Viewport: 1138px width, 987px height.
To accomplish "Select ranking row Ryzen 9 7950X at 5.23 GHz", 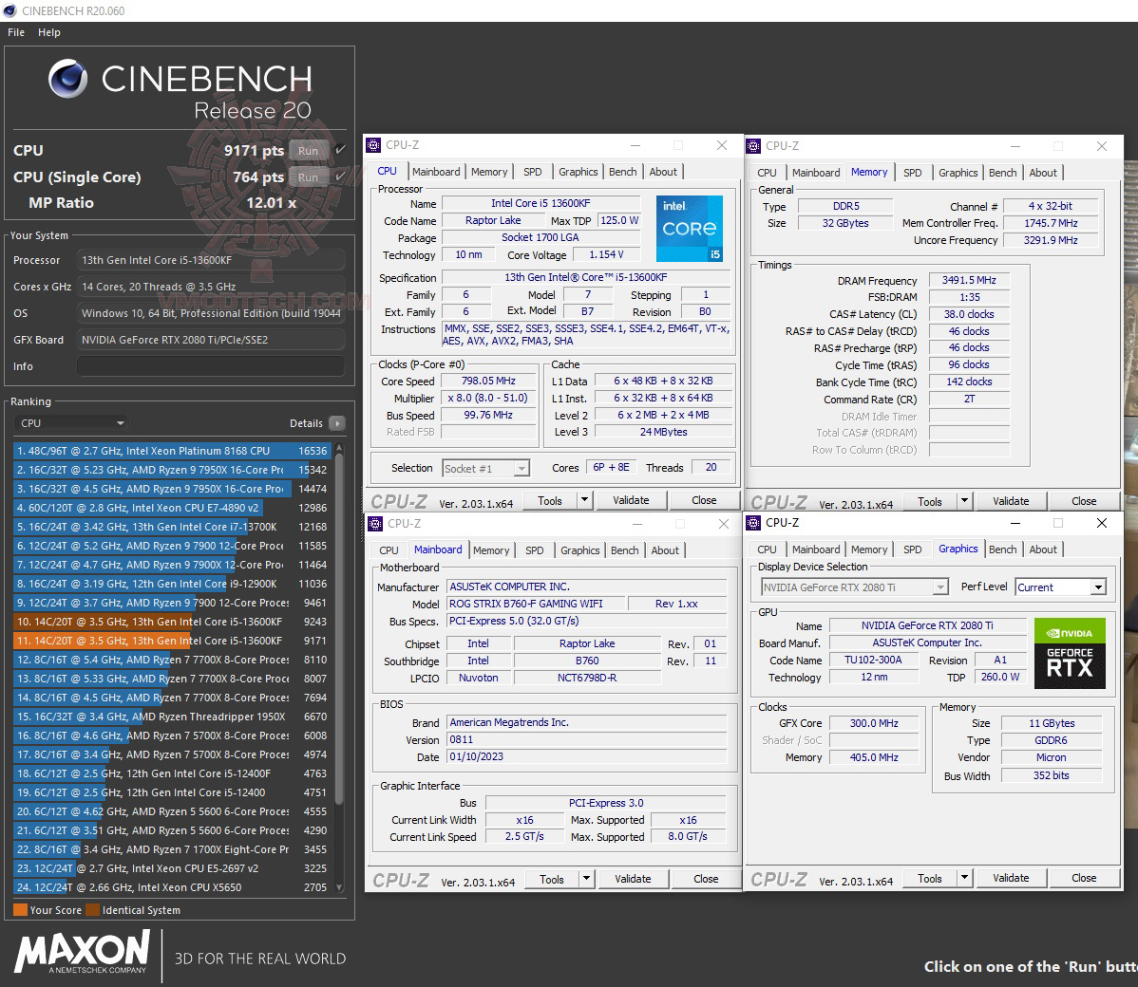I will [171, 470].
